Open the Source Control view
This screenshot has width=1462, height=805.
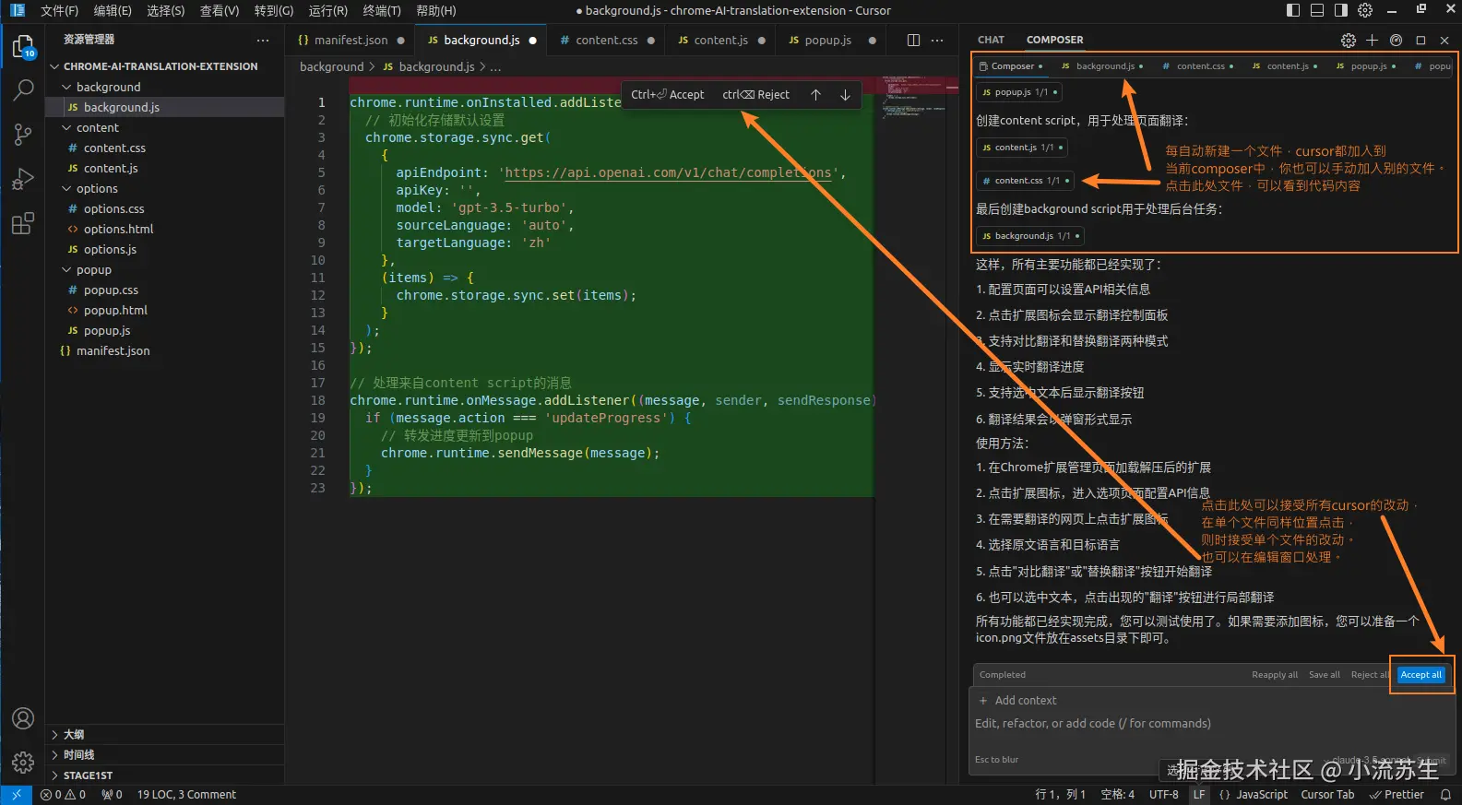point(23,135)
